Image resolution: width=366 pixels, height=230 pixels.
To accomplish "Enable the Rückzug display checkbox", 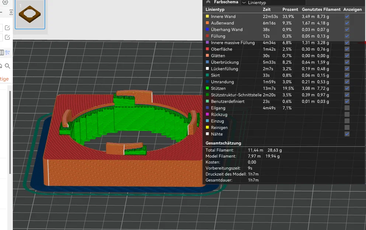I will 347,114.
